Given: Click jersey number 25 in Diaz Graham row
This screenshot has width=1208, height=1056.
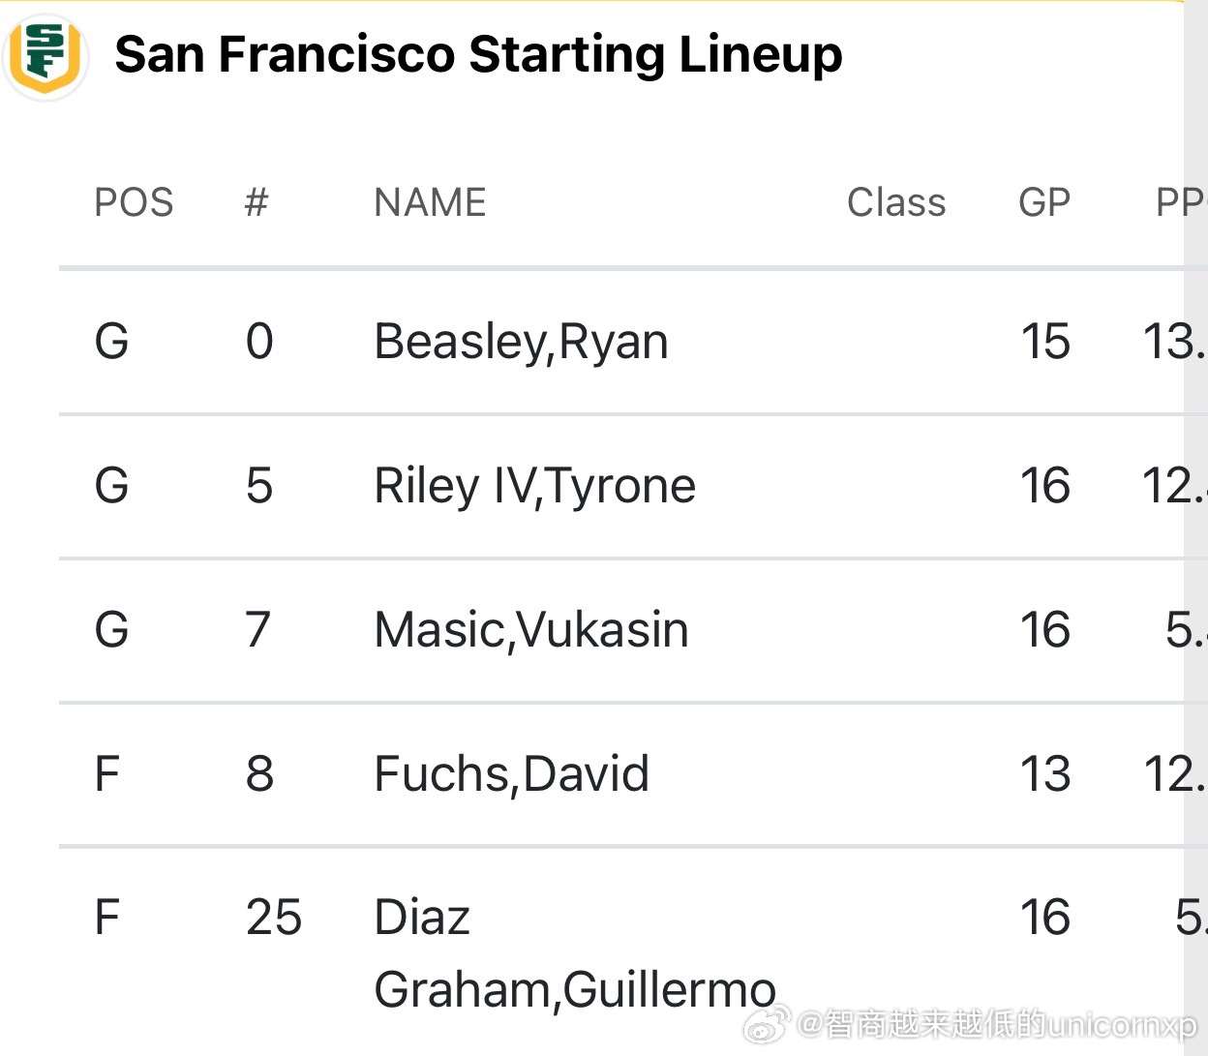Looking at the screenshot, I should tap(274, 918).
